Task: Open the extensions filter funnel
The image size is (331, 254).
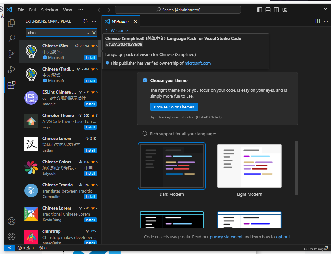Action: pyautogui.click(x=94, y=33)
